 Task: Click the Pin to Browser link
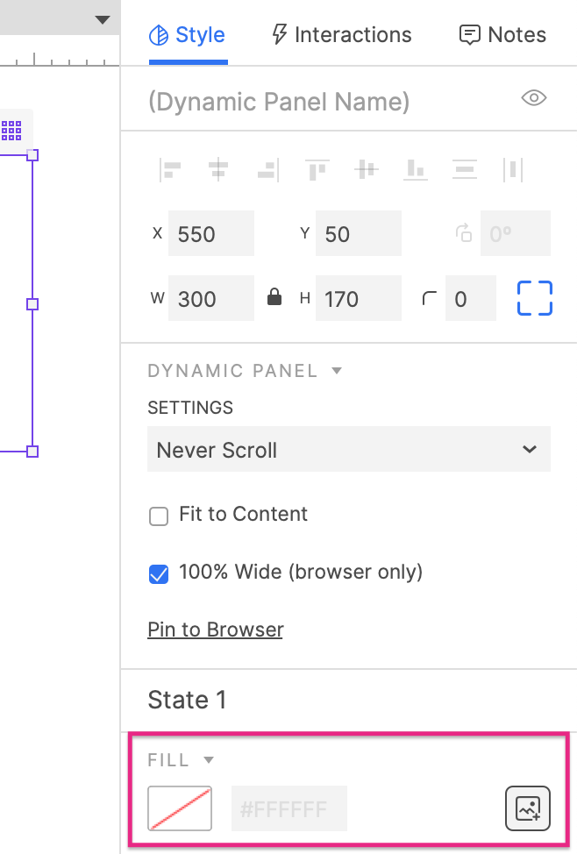216,630
